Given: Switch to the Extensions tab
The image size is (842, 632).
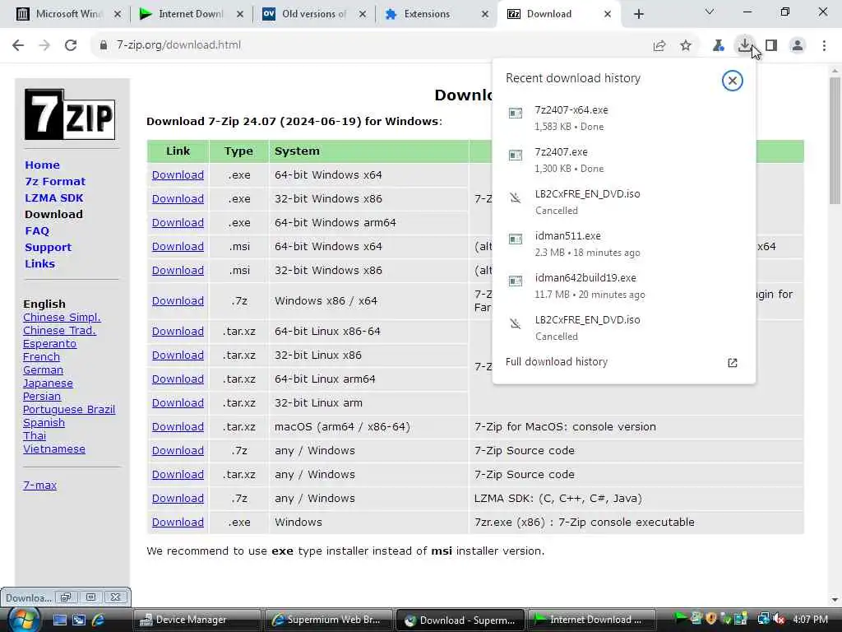Looking at the screenshot, I should (x=436, y=14).
